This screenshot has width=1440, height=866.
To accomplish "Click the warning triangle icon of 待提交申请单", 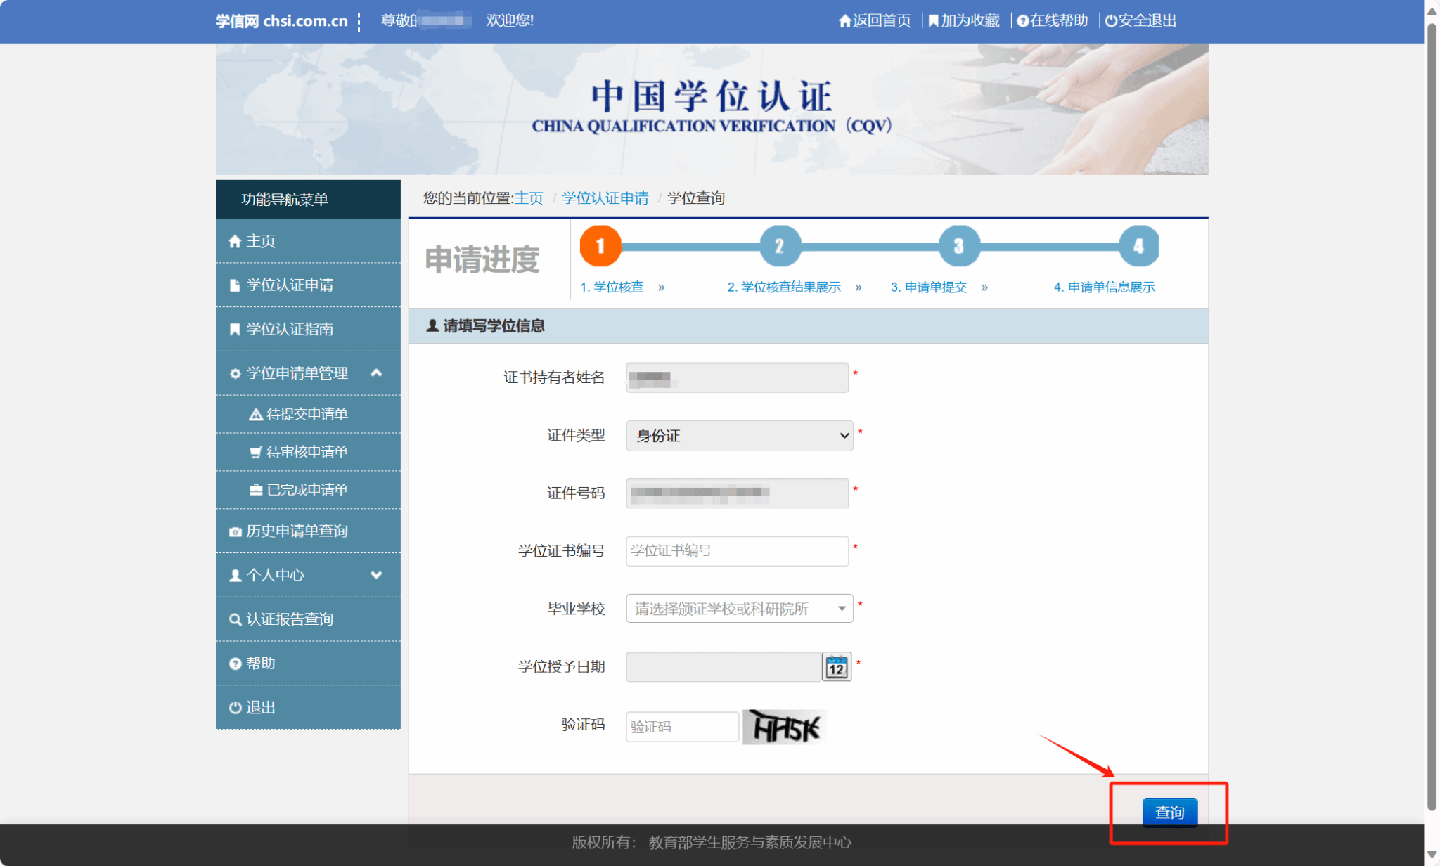I will (256, 414).
